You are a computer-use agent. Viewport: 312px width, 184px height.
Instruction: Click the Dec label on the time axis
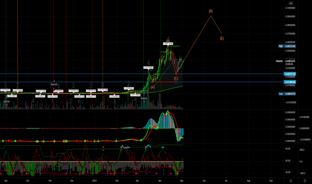coord(72,181)
